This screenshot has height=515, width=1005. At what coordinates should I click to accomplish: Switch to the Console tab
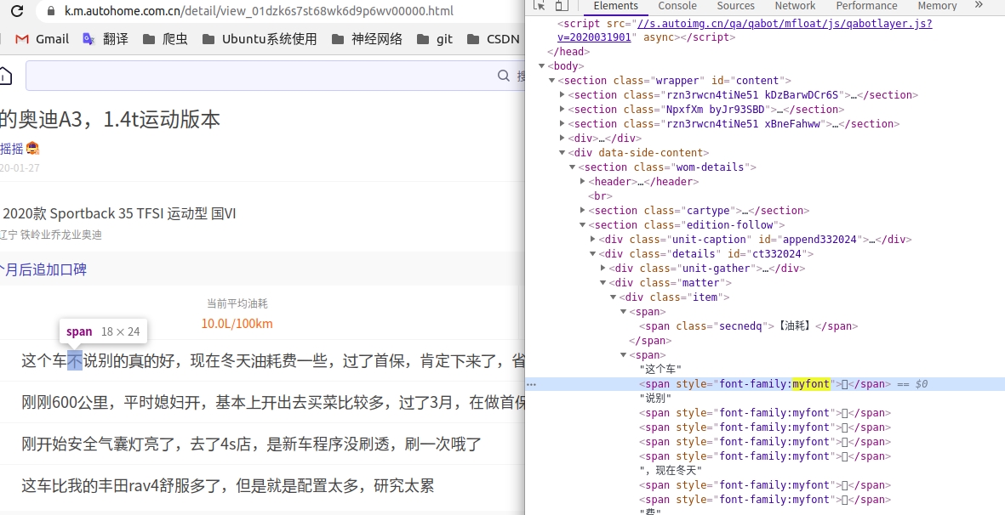coord(677,5)
